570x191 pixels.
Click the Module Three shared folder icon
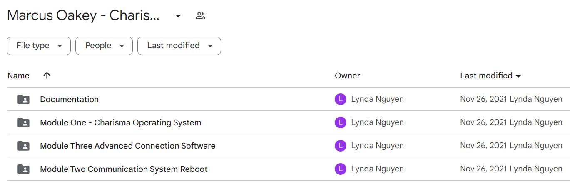point(23,146)
